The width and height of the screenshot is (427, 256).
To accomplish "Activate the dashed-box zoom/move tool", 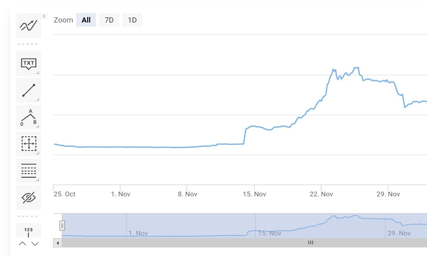I will tap(28, 144).
